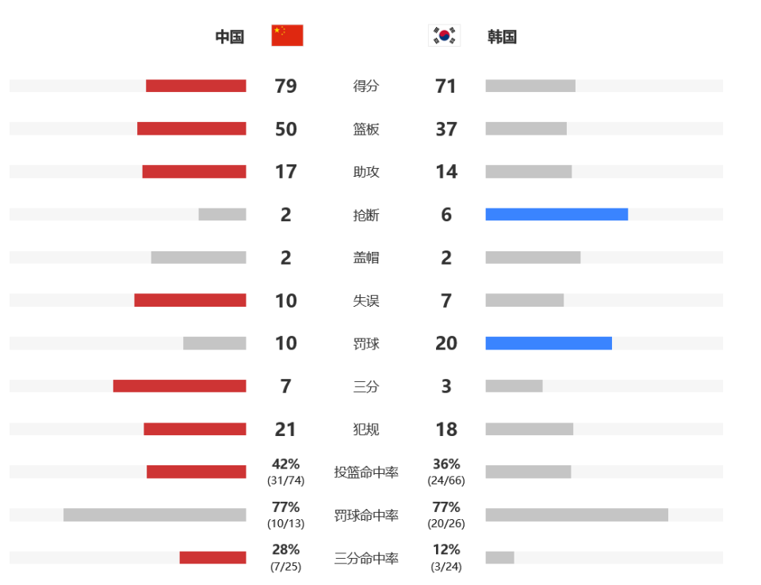
Task: Click Korea's gray 罚球命中率 bar
Action: 576,514
